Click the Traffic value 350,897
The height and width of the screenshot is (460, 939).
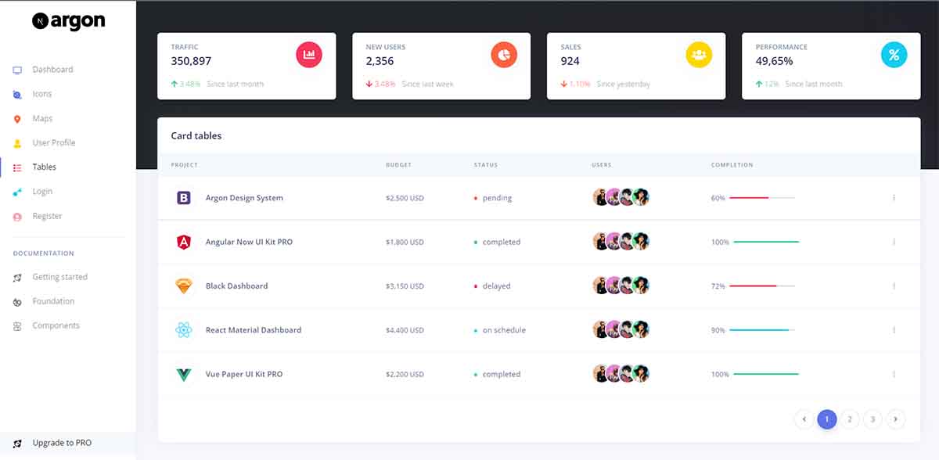tap(191, 61)
